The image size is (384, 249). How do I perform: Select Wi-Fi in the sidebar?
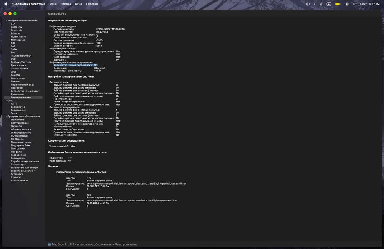tap(14, 104)
